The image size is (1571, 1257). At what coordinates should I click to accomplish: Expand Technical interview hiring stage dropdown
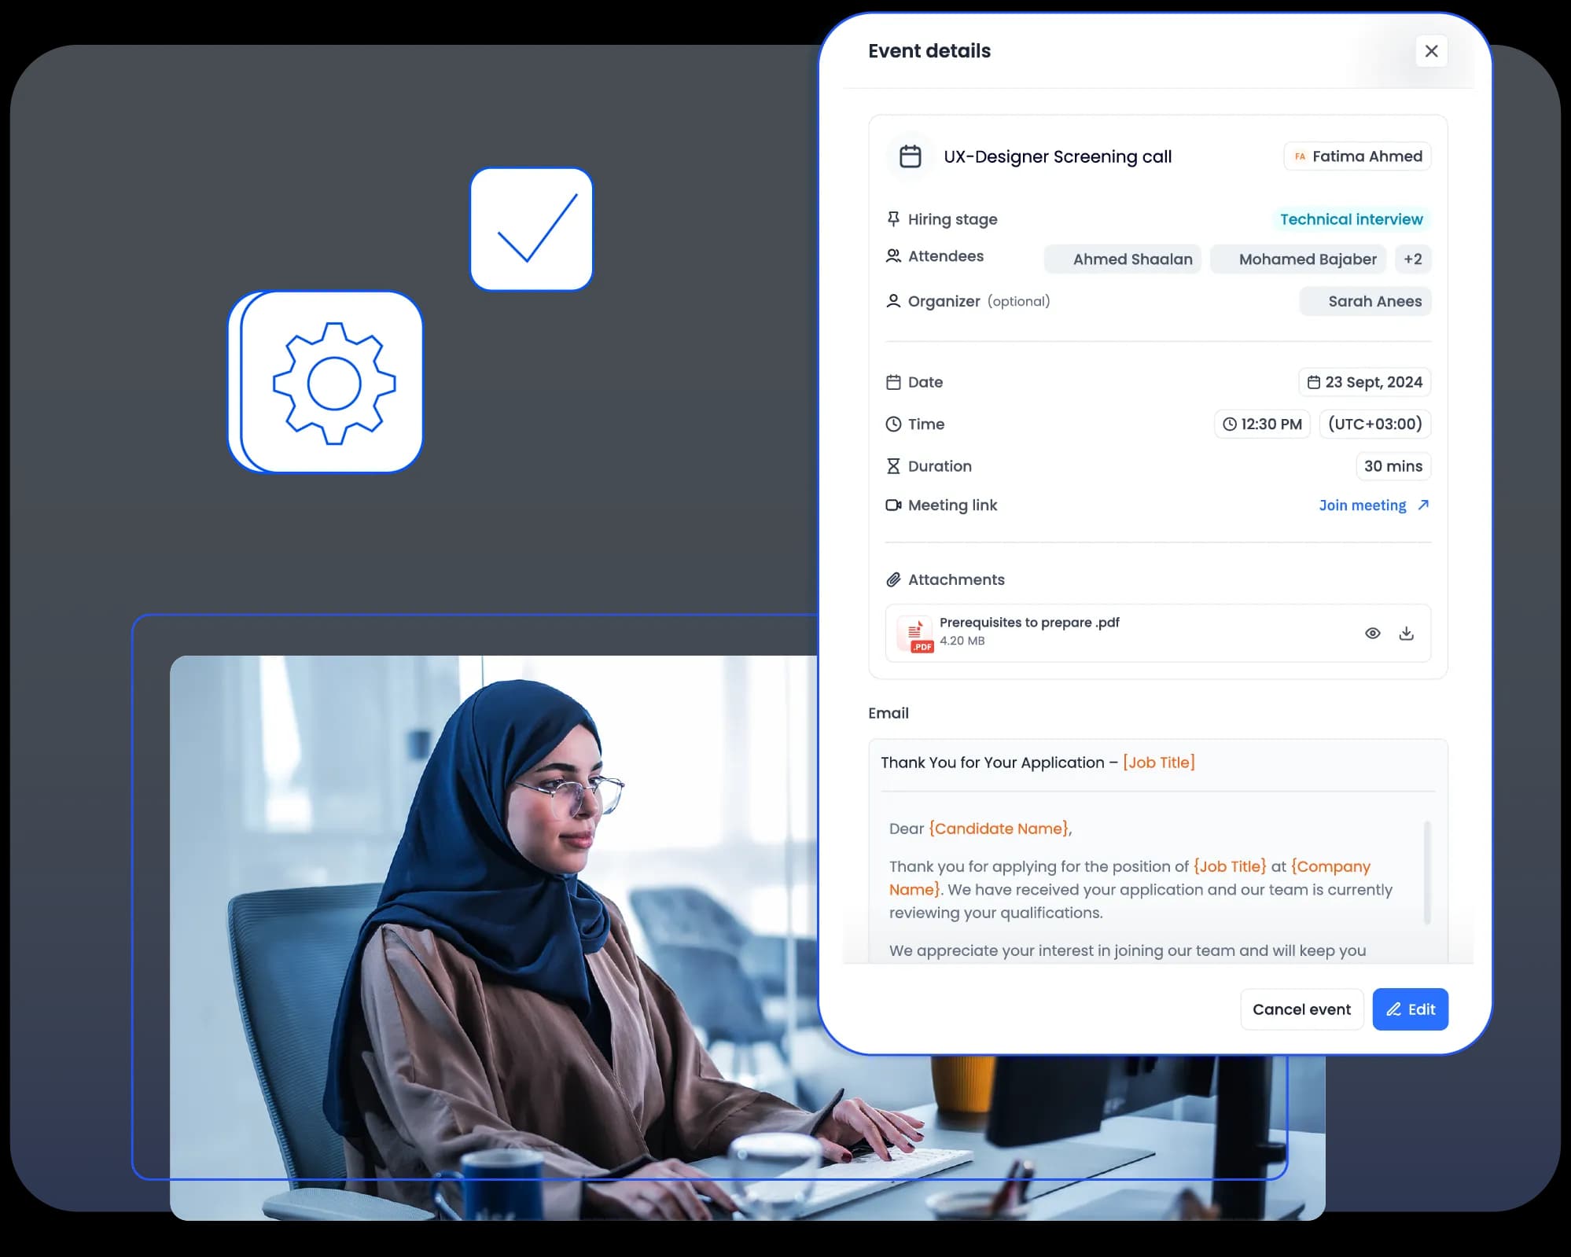click(x=1352, y=219)
